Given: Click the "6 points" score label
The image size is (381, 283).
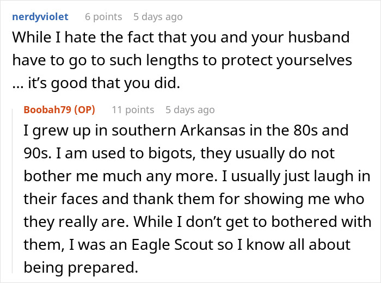Looking at the screenshot, I should (x=103, y=17).
